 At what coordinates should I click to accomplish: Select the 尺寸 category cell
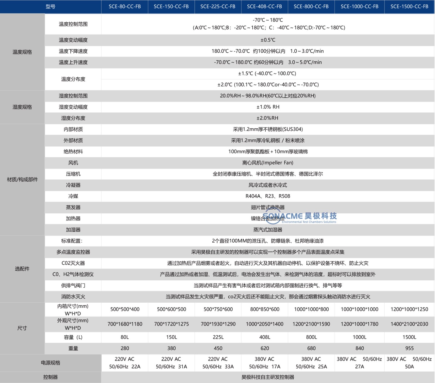tap(22, 328)
